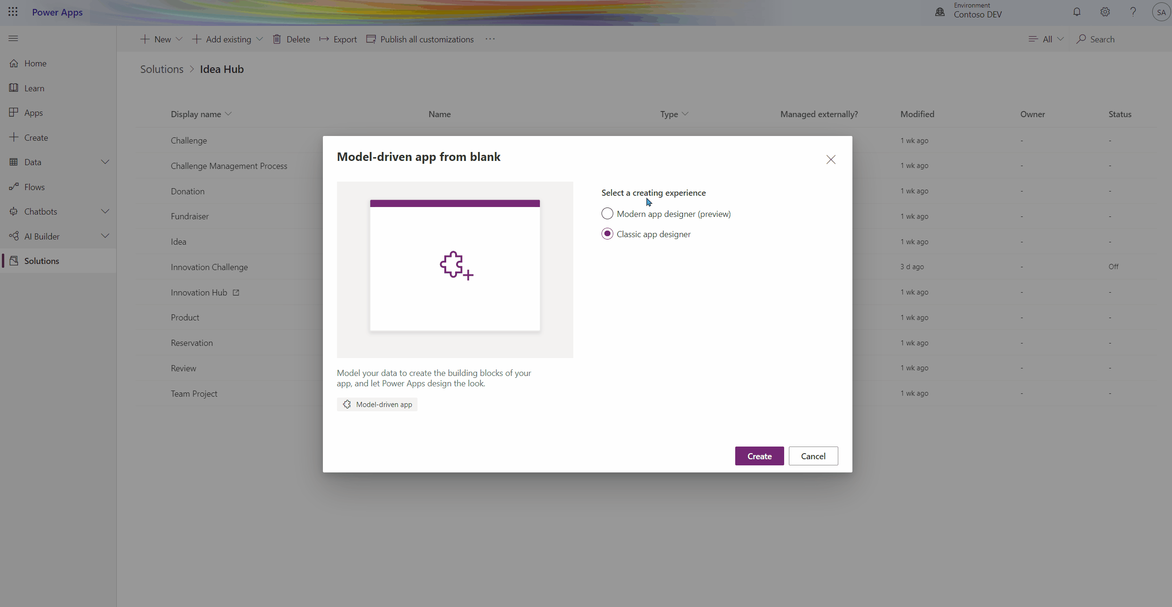Expand the AI Builder section chevron
The image size is (1172, 607).
[x=105, y=236]
